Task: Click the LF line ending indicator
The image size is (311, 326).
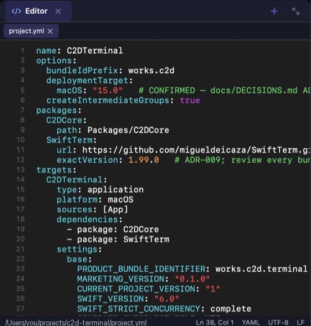Action: click(x=301, y=323)
